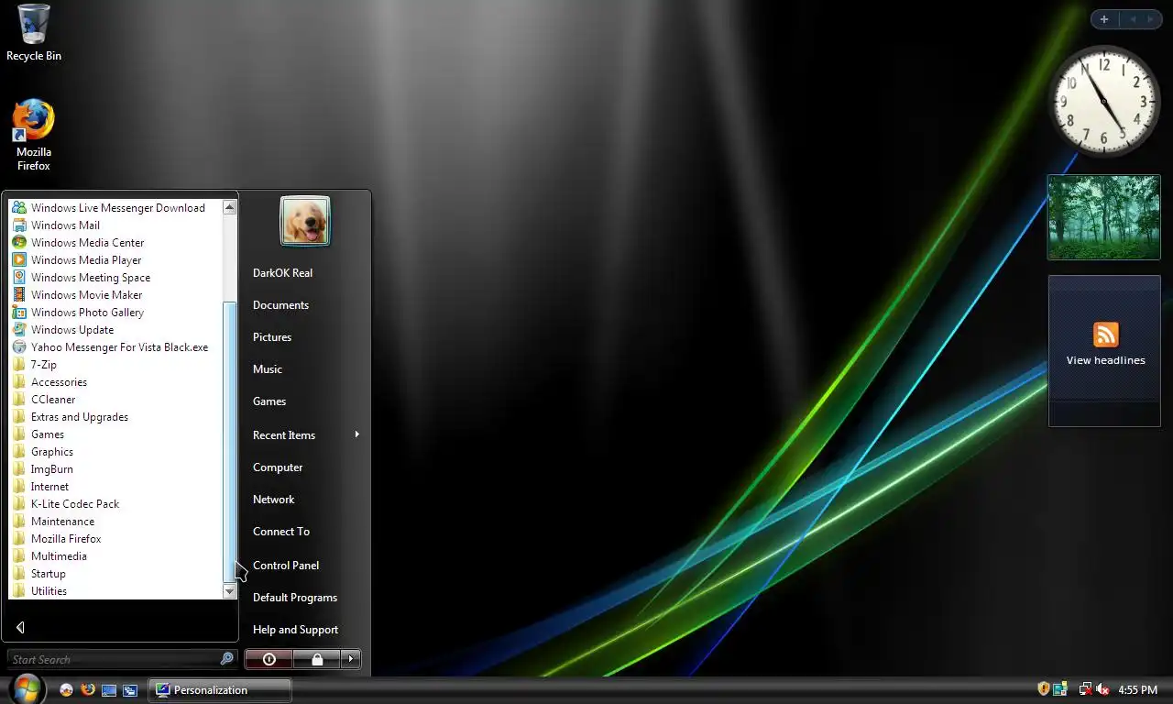Open Help and Support
This screenshot has height=704, width=1173.
click(x=295, y=630)
